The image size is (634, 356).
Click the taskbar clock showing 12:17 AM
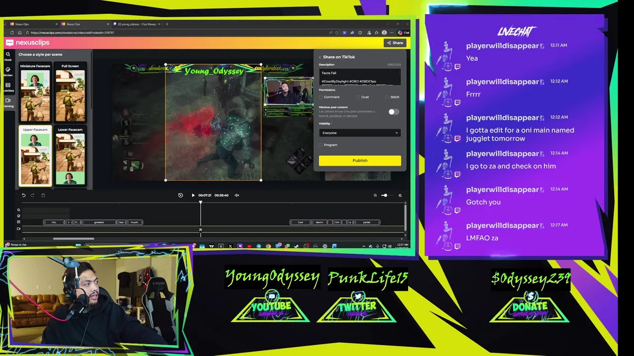tap(403, 245)
